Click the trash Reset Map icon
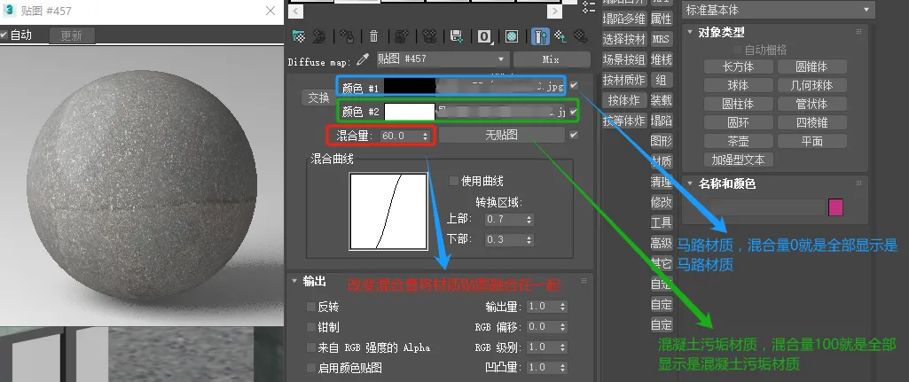Image resolution: width=909 pixels, height=382 pixels. (x=374, y=36)
